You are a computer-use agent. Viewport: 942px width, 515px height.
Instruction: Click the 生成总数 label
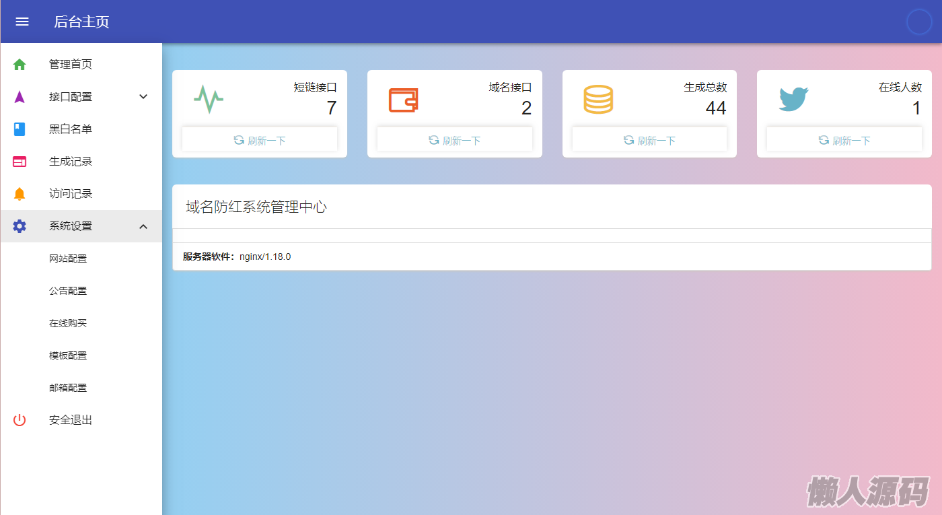click(706, 88)
